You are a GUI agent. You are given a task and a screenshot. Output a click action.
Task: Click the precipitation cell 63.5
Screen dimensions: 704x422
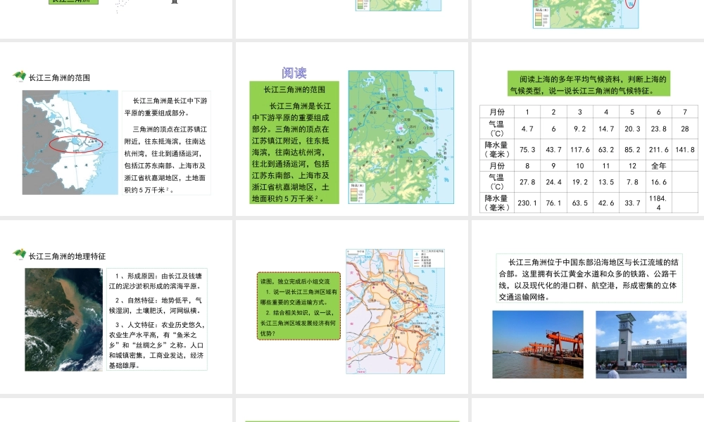point(579,203)
